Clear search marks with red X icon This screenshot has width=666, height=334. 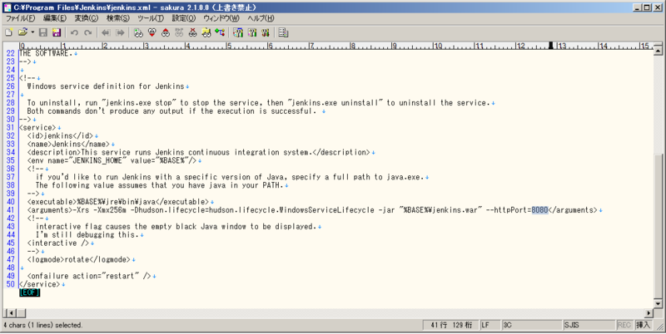point(193,32)
